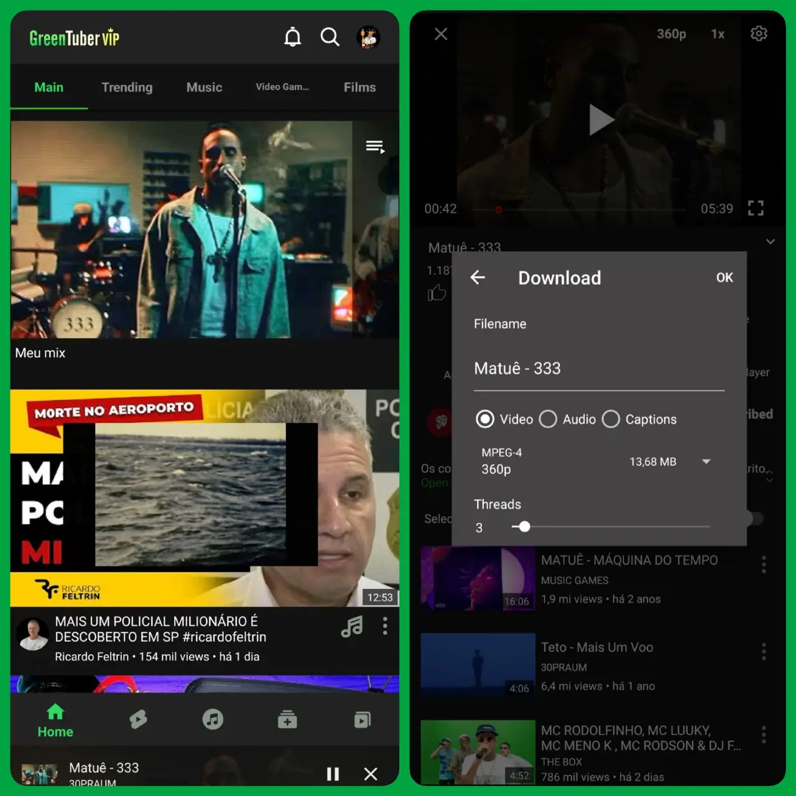Click the THE BOX channel name
Screen dimensions: 796x796
(562, 762)
